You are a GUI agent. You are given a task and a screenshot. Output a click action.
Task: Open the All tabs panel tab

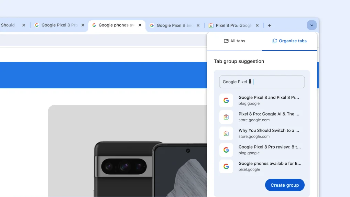tap(234, 41)
